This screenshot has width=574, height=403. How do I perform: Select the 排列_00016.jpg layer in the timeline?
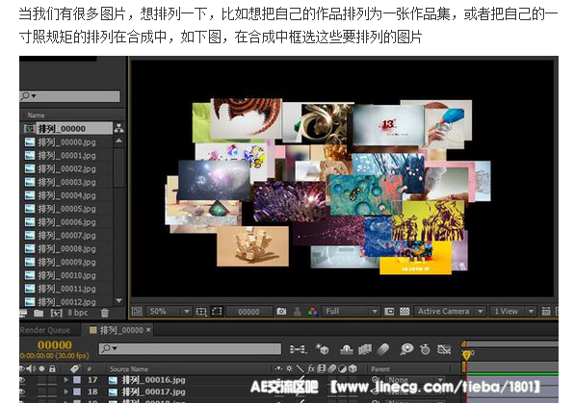point(153,380)
